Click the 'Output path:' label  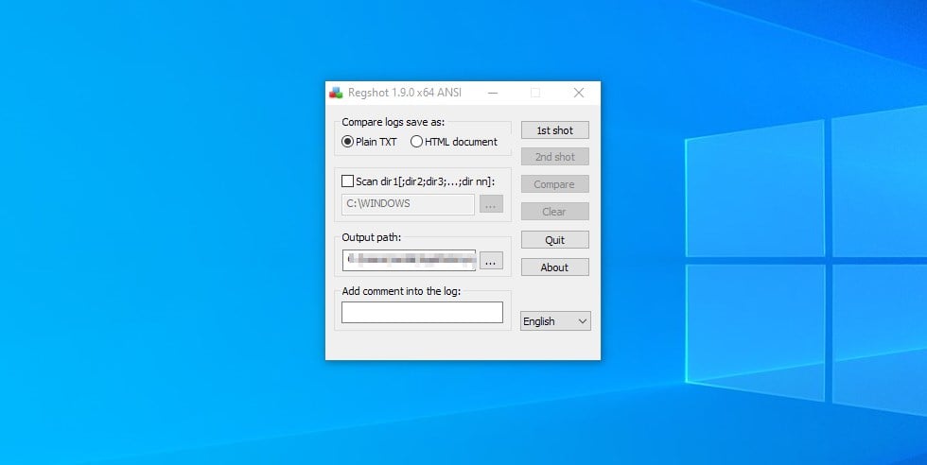(371, 237)
